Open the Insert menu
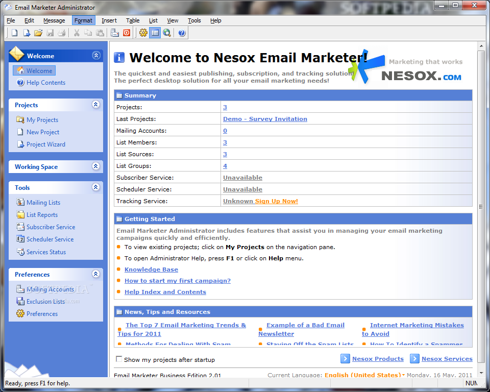This screenshot has height=392, width=490. coord(109,20)
